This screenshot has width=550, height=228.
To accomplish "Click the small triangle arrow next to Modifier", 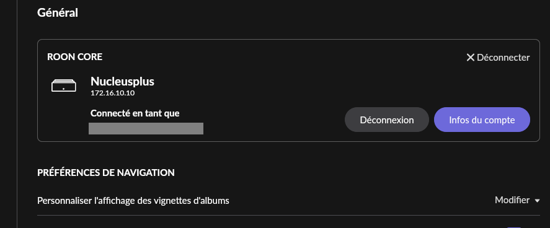I will pos(537,201).
